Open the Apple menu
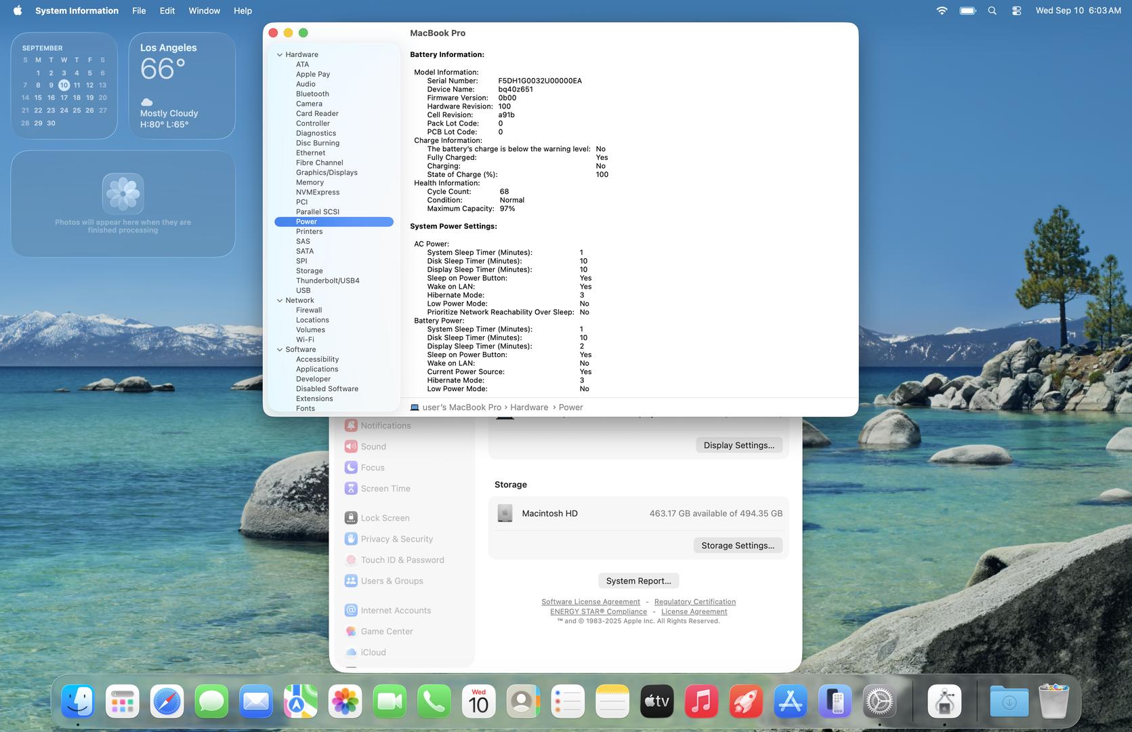1132x732 pixels. tap(18, 10)
